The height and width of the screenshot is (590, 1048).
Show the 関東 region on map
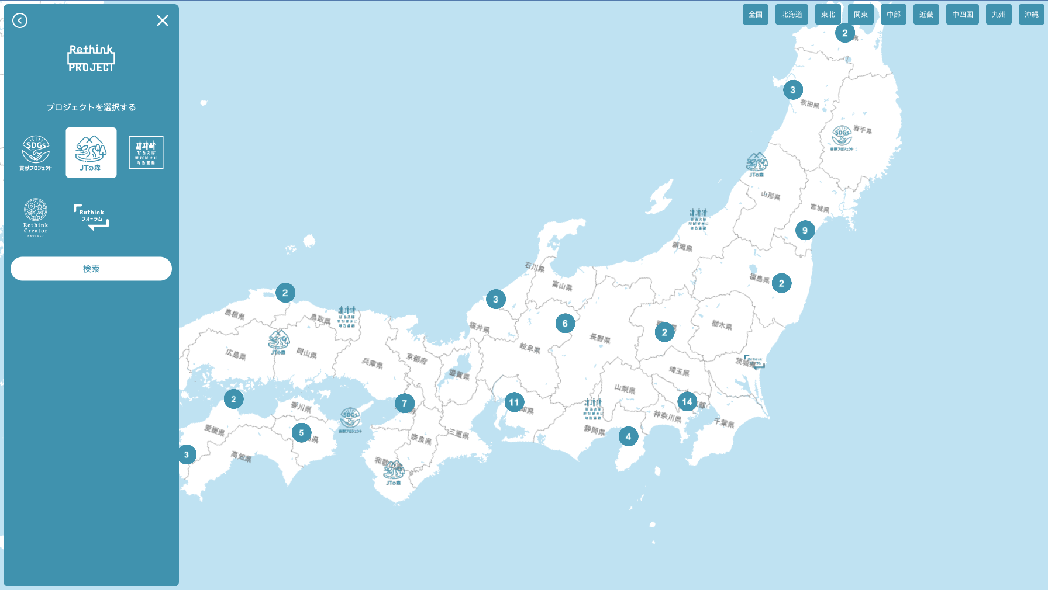pos(860,15)
